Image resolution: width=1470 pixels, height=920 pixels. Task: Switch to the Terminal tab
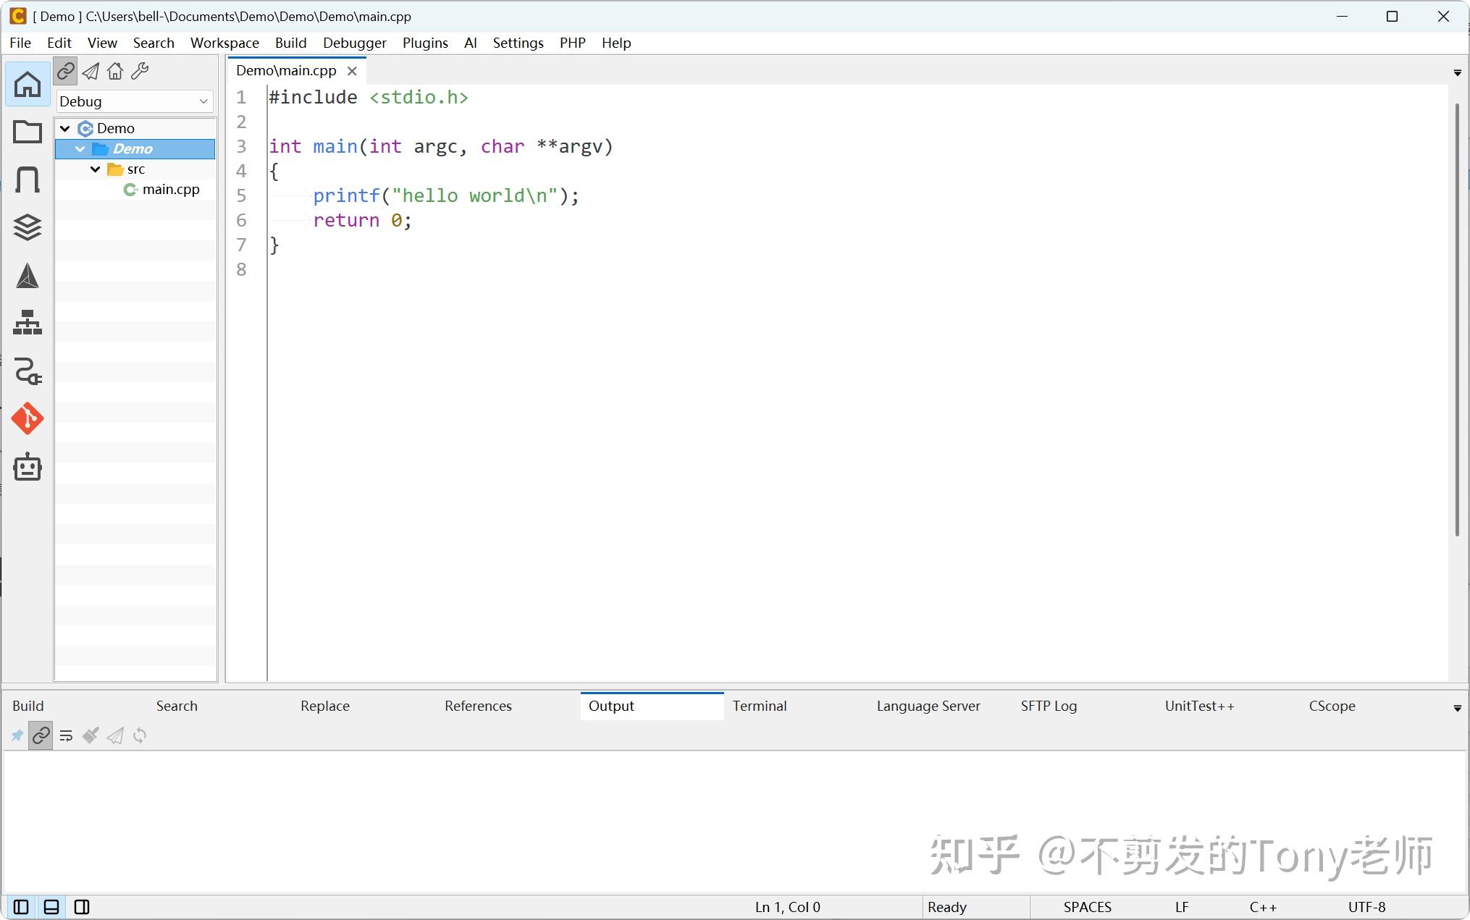pos(759,706)
